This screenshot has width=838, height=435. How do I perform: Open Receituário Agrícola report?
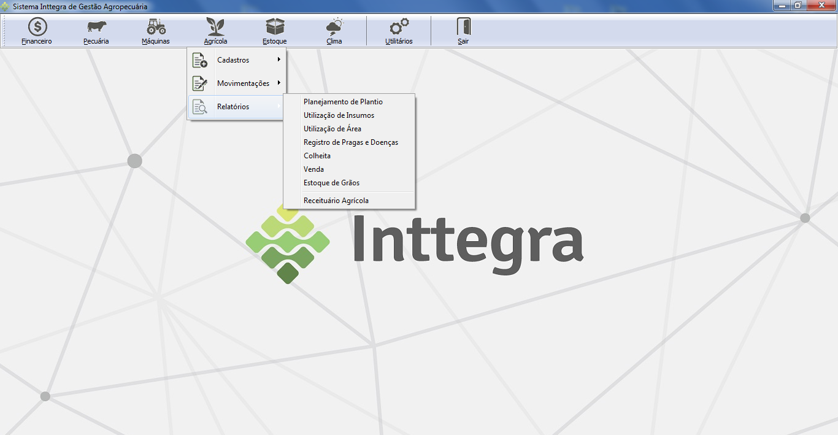coord(349,201)
